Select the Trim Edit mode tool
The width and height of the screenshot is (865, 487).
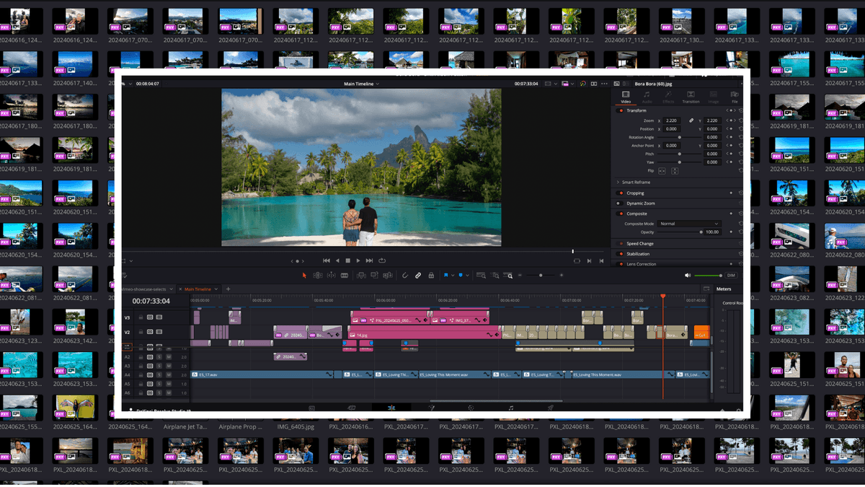318,275
